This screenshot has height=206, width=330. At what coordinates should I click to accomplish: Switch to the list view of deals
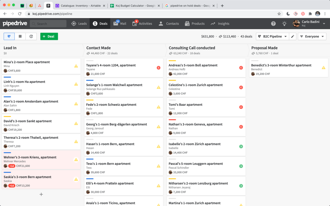(x=20, y=36)
